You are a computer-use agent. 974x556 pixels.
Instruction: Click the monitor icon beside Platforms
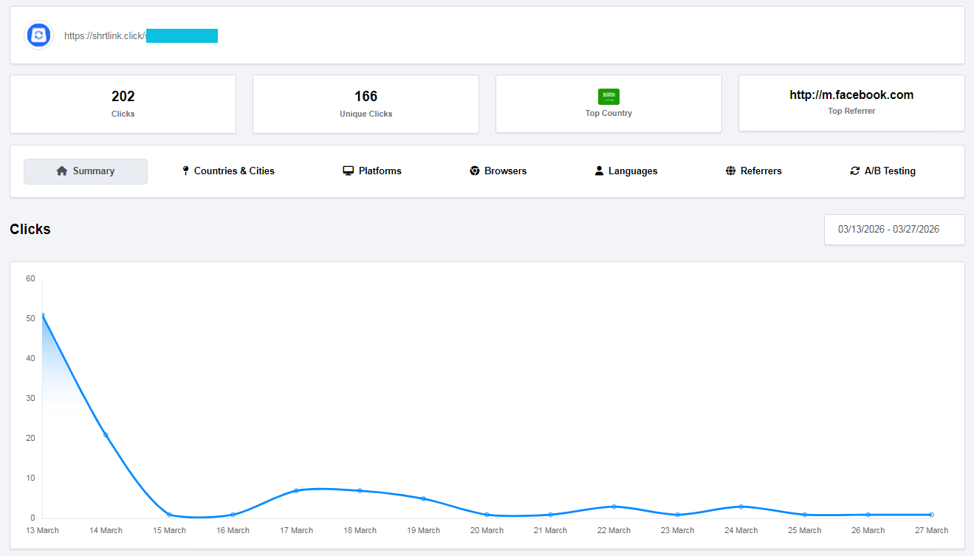click(349, 171)
